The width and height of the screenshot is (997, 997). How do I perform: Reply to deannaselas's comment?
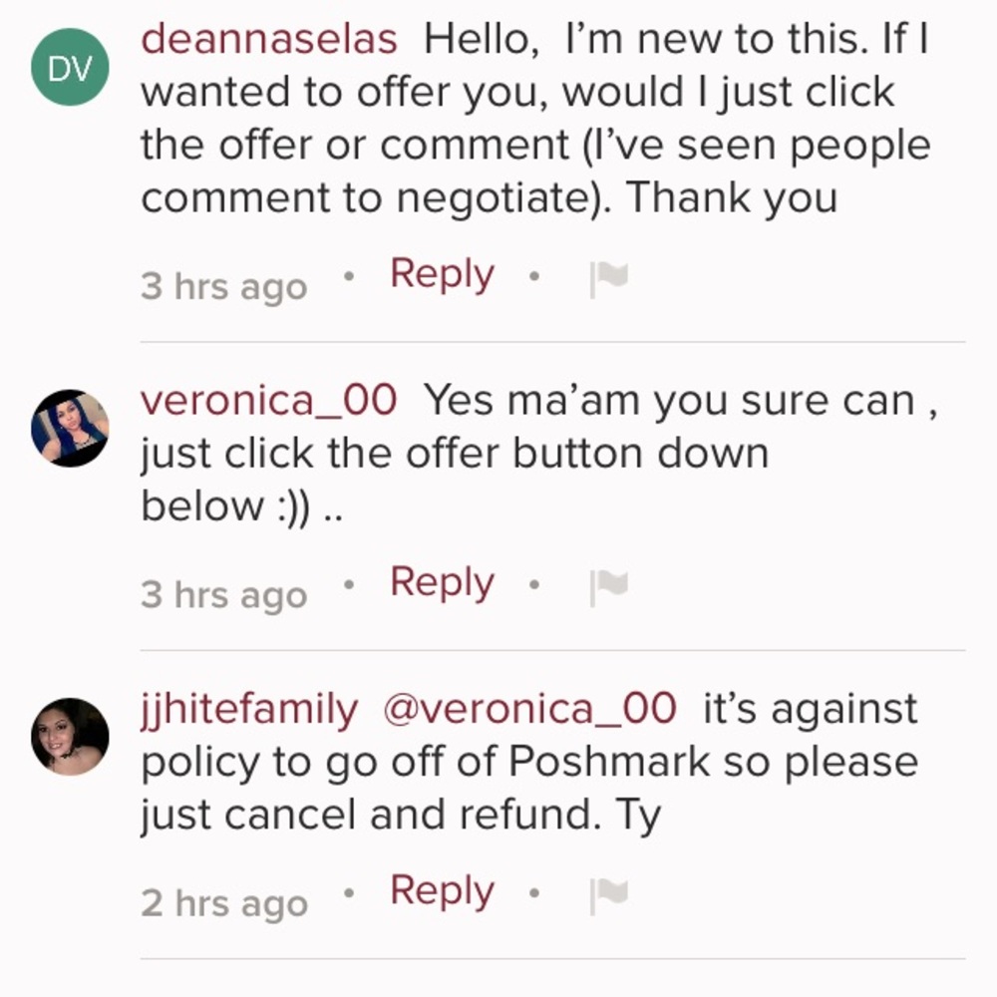442,274
